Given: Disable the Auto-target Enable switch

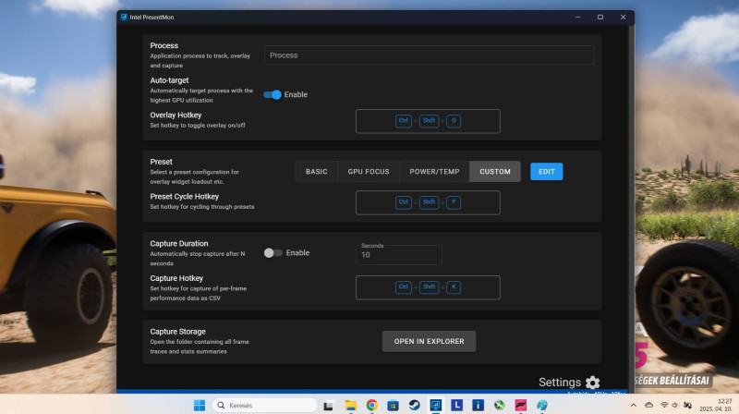Looking at the screenshot, I should pos(273,95).
